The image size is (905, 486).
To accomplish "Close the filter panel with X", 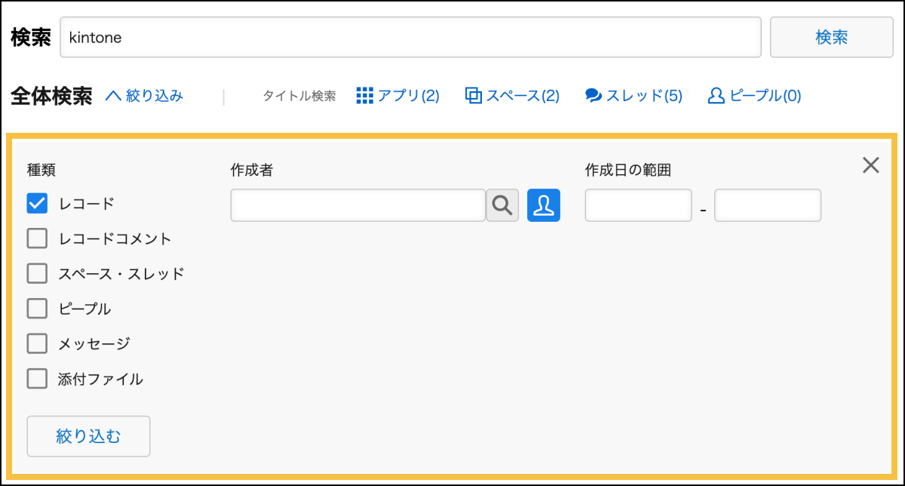I will coord(871,166).
